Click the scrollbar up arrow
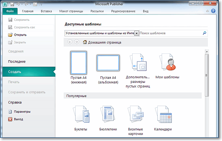 point(207,52)
